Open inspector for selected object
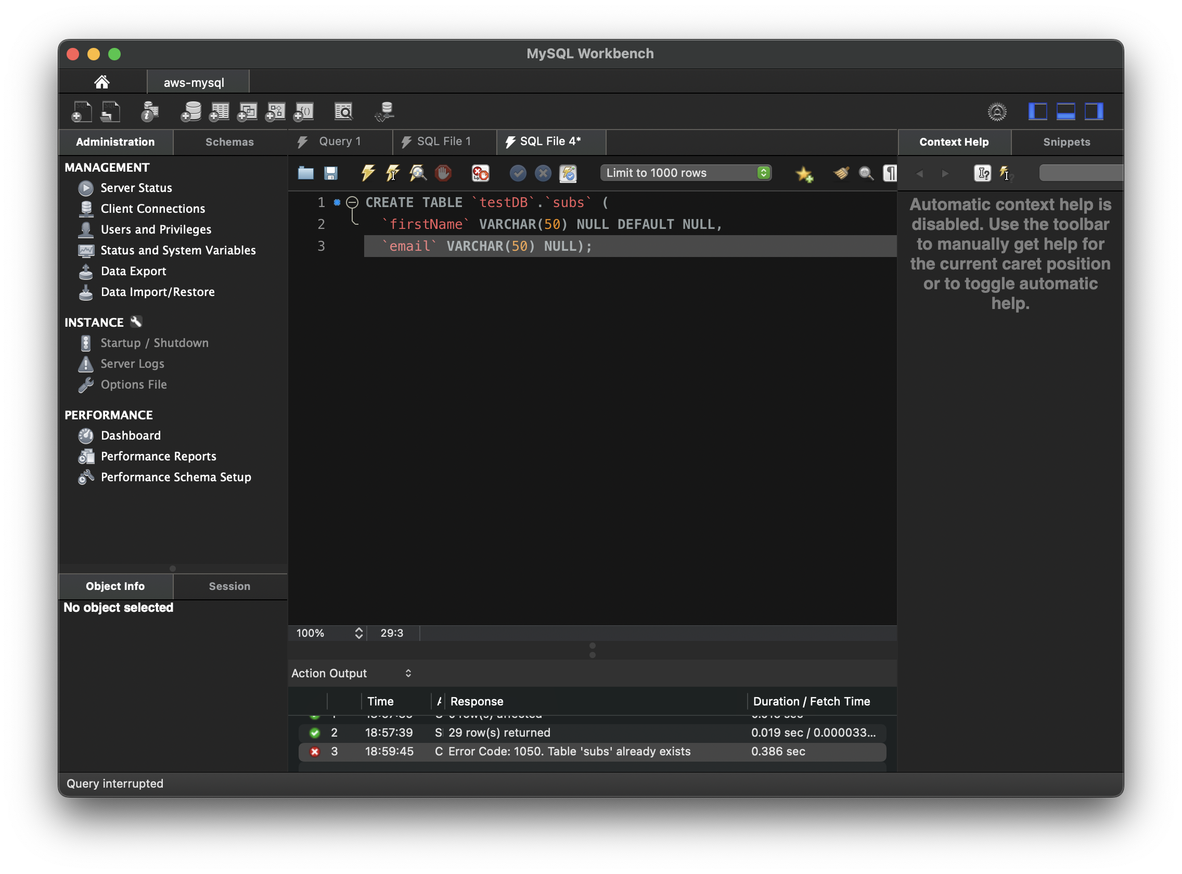The width and height of the screenshot is (1182, 874). point(150,112)
